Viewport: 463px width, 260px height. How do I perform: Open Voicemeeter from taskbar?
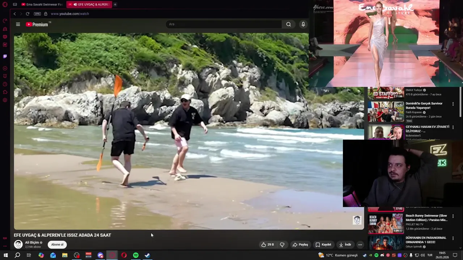pyautogui.click(x=88, y=255)
